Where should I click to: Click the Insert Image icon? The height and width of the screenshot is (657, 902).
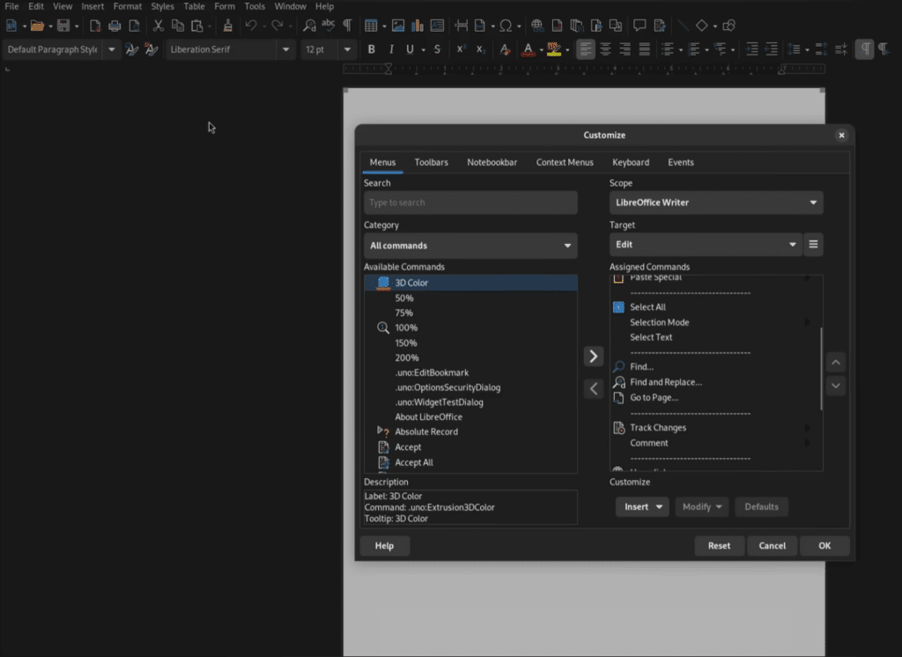pyautogui.click(x=398, y=26)
